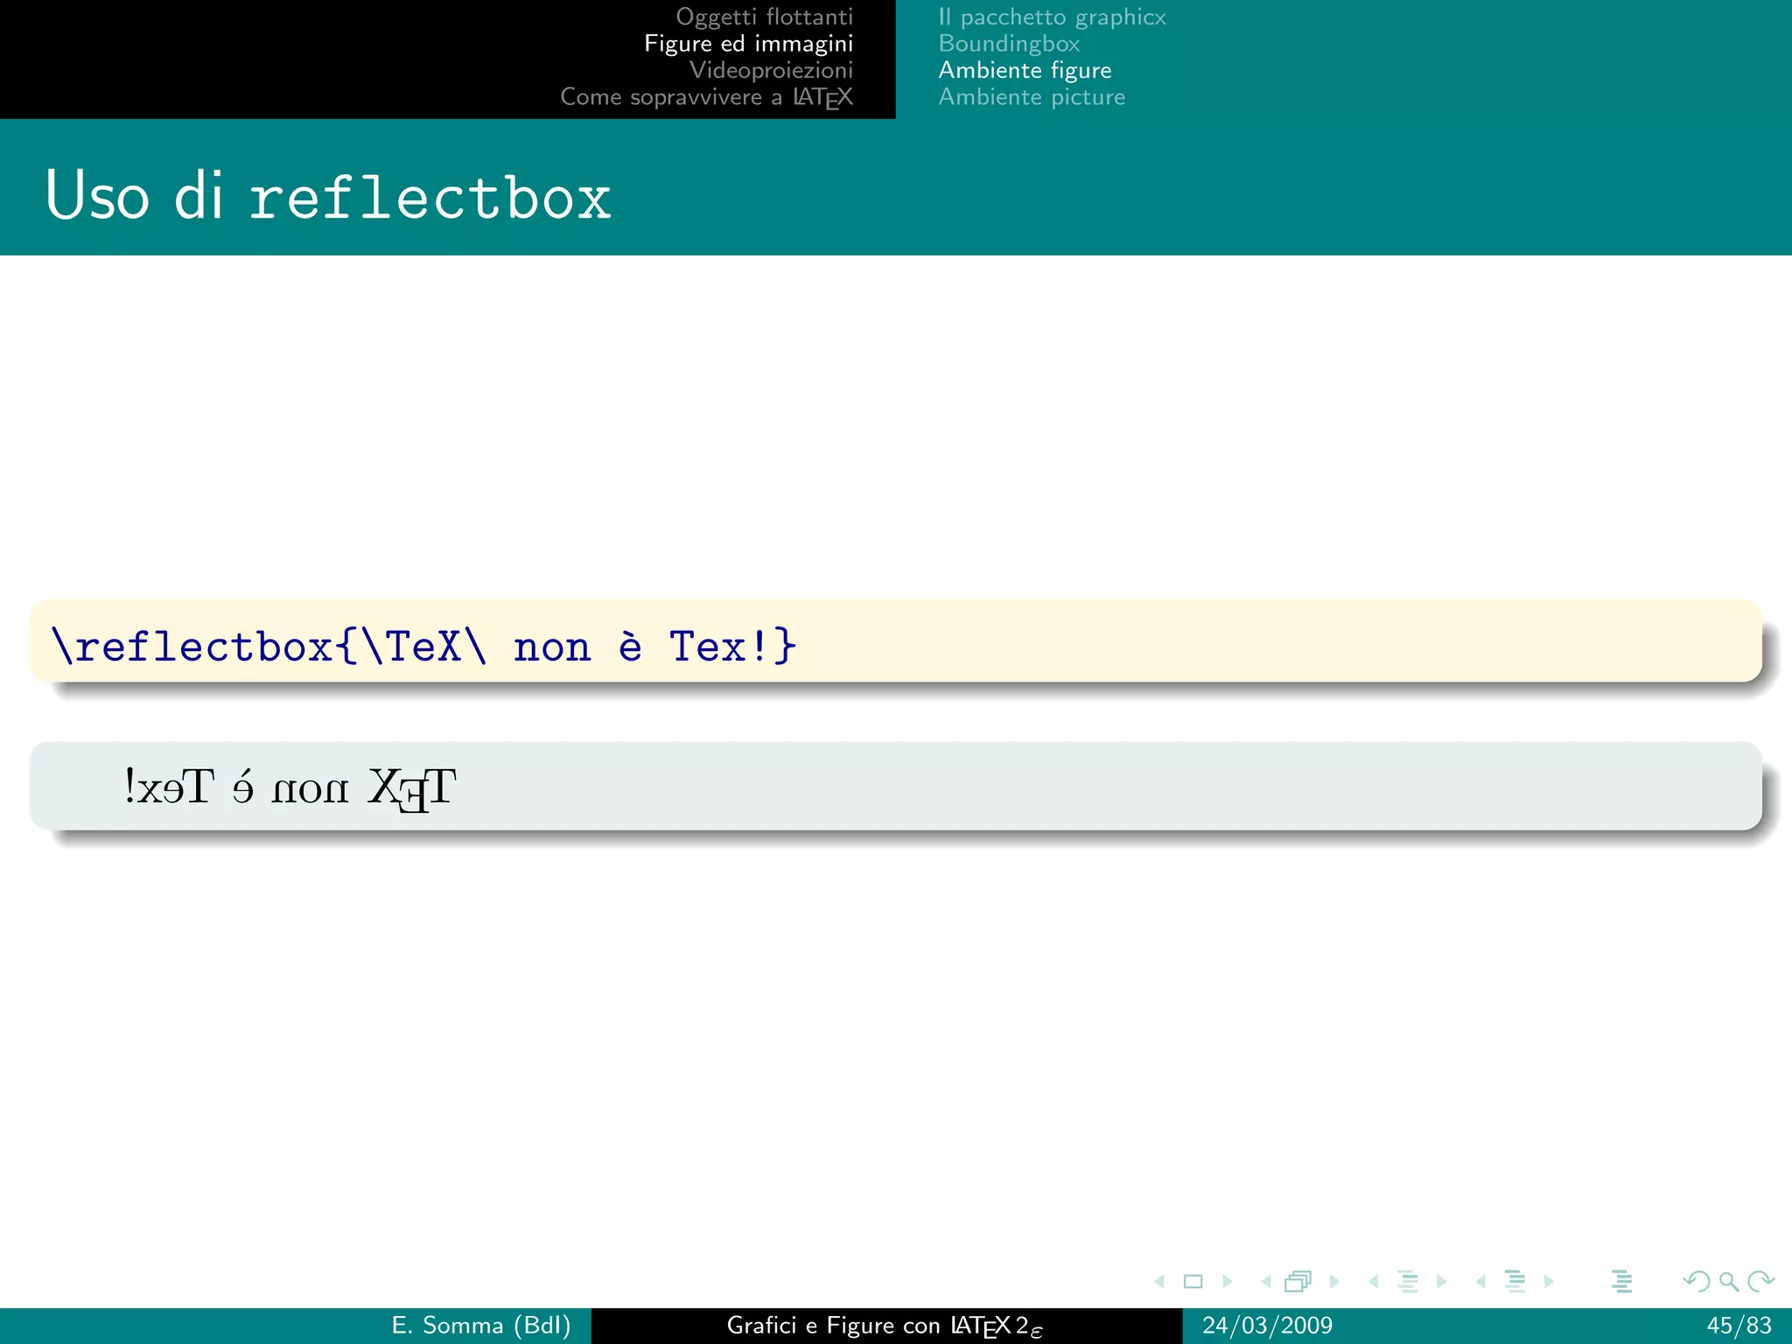Click the stacked frames navigation icon
Viewport: 1792px width, 1344px height.
[x=1298, y=1282]
